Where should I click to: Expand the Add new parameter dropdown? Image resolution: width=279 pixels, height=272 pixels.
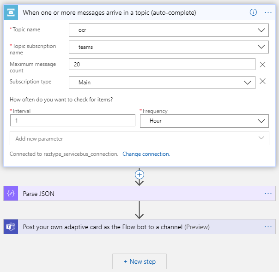pos(261,138)
